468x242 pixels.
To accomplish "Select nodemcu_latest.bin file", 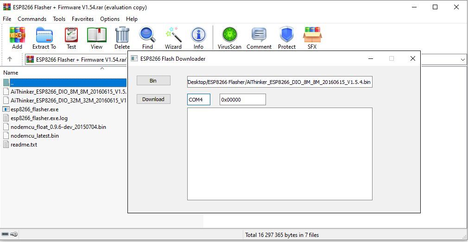I will 31,136.
